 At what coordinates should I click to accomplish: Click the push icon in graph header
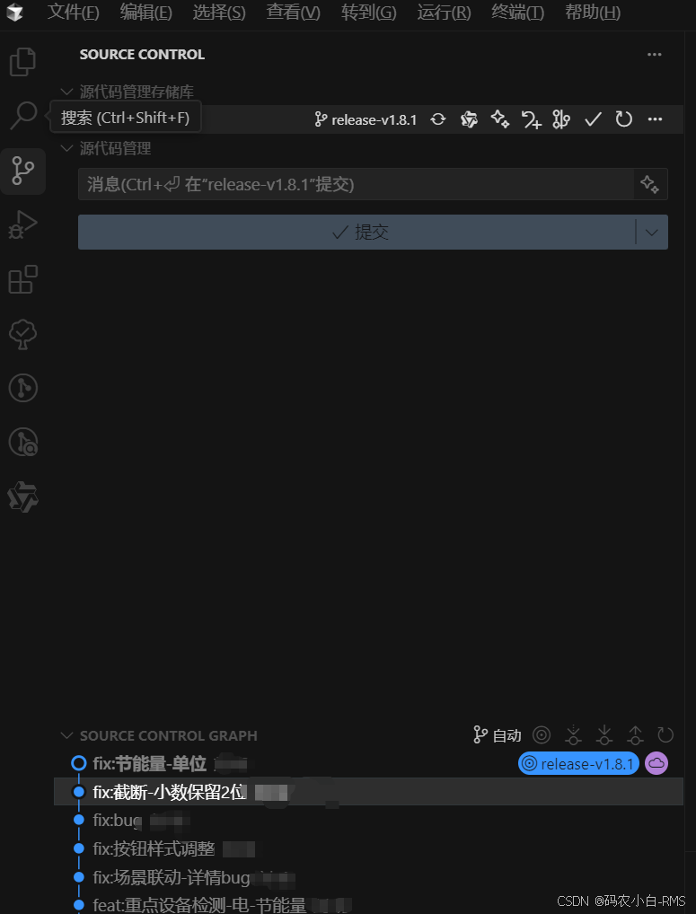(635, 735)
